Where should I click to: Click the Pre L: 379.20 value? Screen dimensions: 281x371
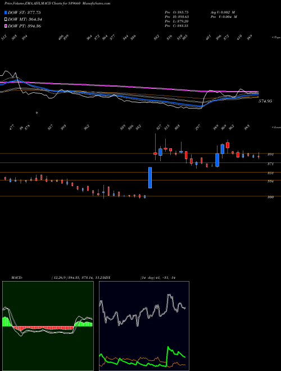(x=176, y=21)
